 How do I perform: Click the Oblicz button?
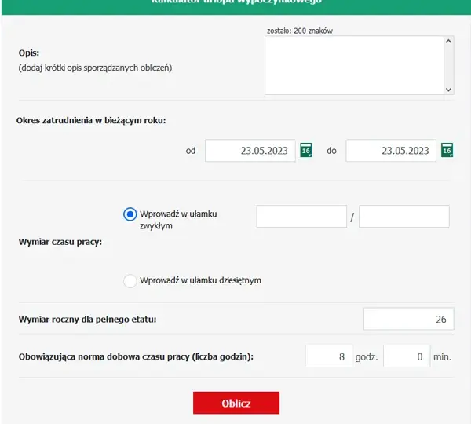coord(236,403)
